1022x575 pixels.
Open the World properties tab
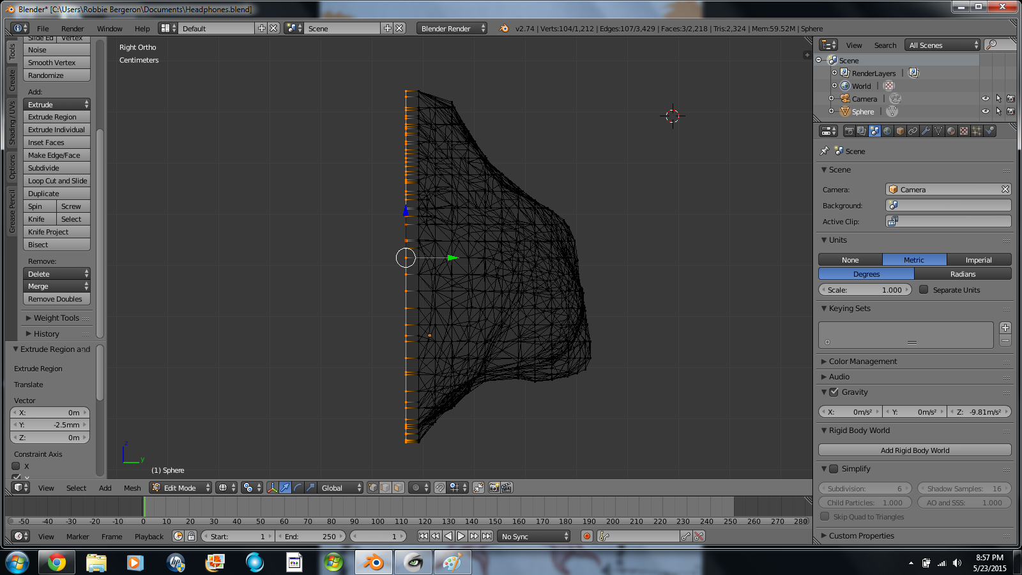point(887,131)
